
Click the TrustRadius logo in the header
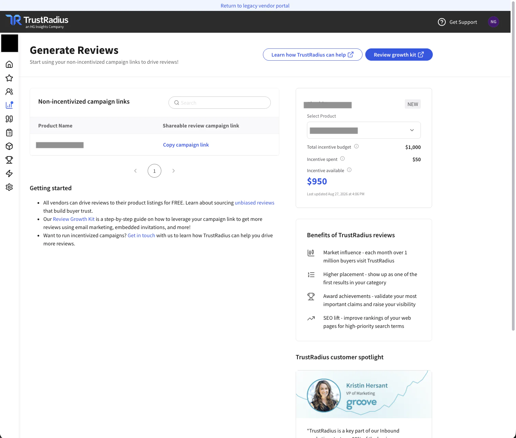click(x=37, y=22)
